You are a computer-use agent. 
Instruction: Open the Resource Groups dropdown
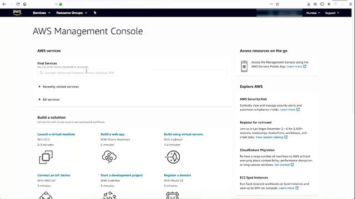[x=72, y=13]
